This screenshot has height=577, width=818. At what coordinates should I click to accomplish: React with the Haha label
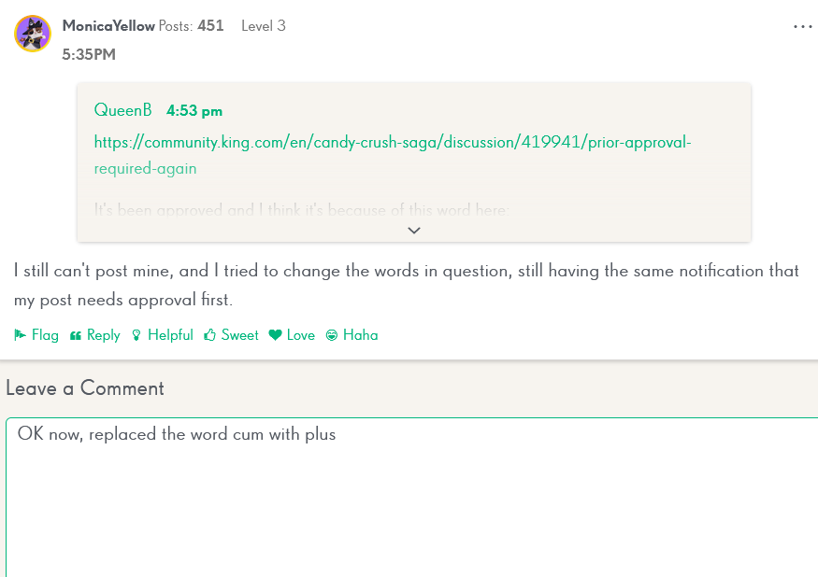pyautogui.click(x=360, y=334)
